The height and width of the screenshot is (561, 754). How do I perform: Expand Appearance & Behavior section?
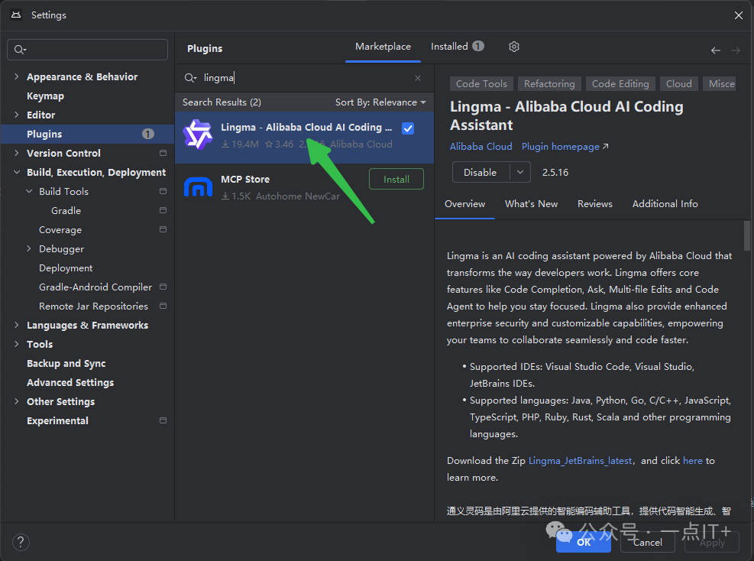tap(17, 76)
